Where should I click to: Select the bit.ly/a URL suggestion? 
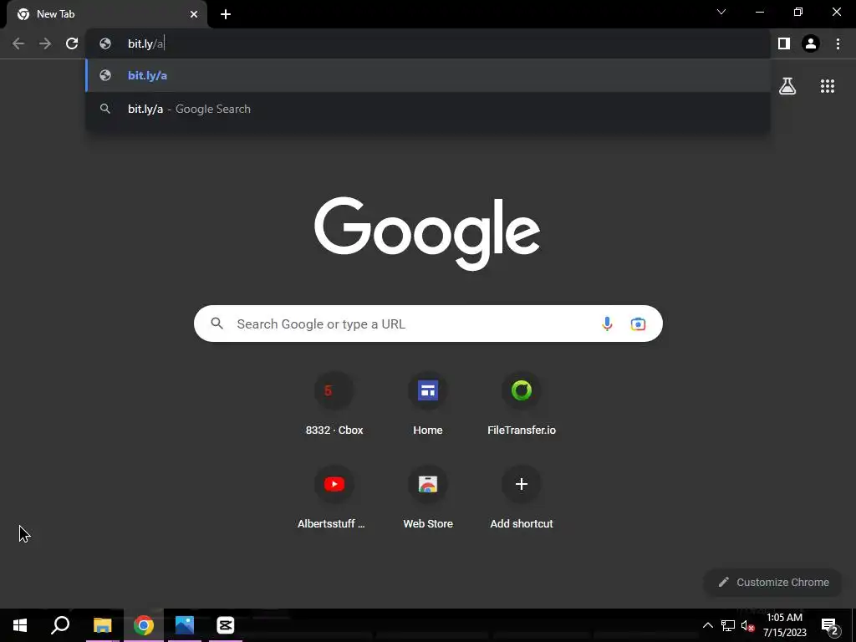[x=428, y=75]
